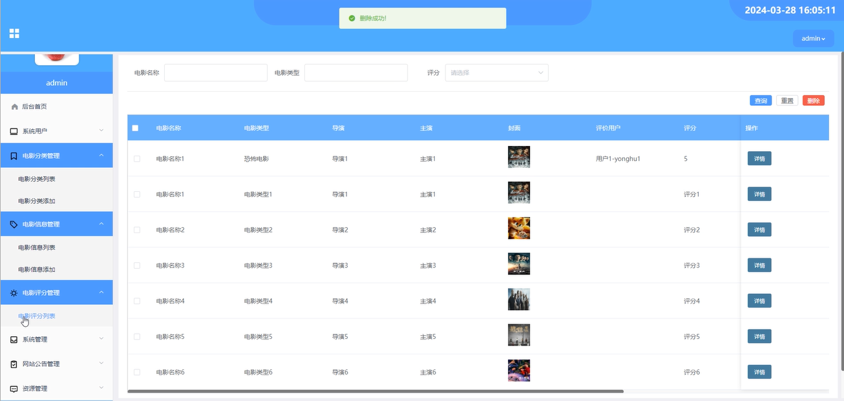844x401 pixels.
Task: Click cover thumbnail in 恐怖电影 row
Action: 519,157
